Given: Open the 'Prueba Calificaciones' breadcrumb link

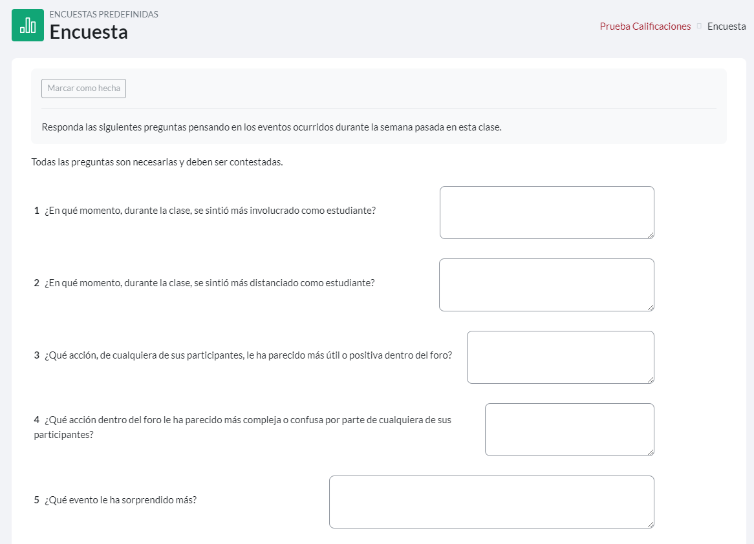Looking at the screenshot, I should 645,26.
